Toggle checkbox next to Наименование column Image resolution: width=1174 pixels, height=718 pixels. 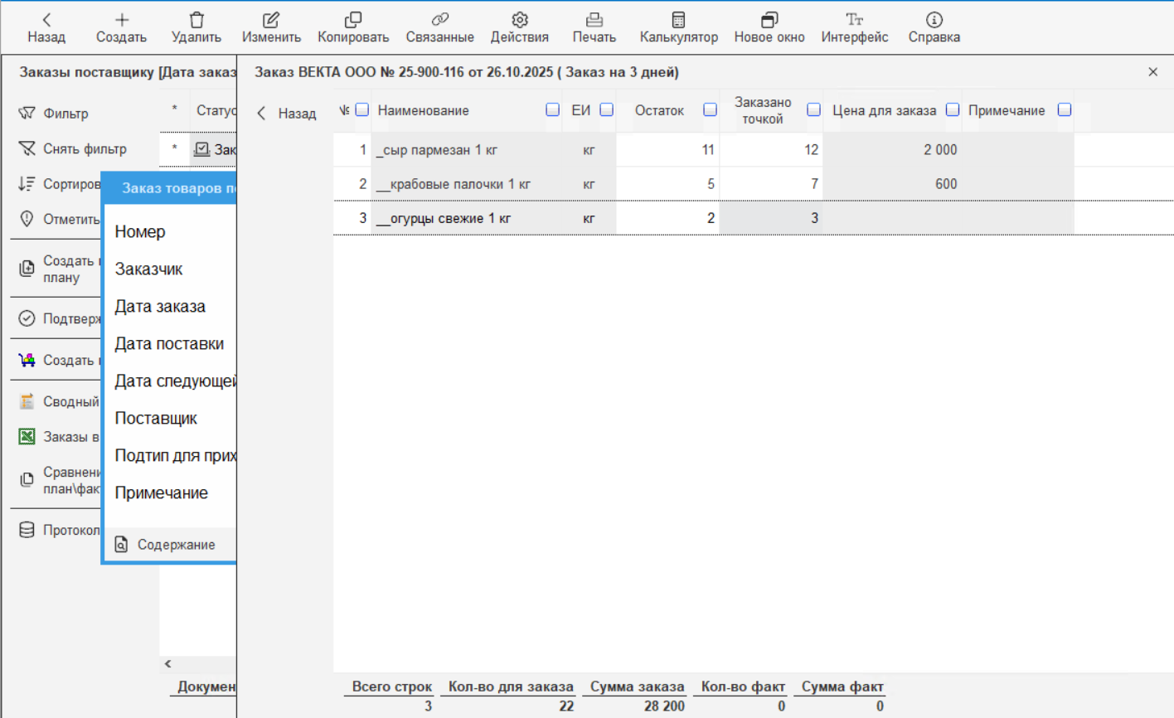pos(552,110)
